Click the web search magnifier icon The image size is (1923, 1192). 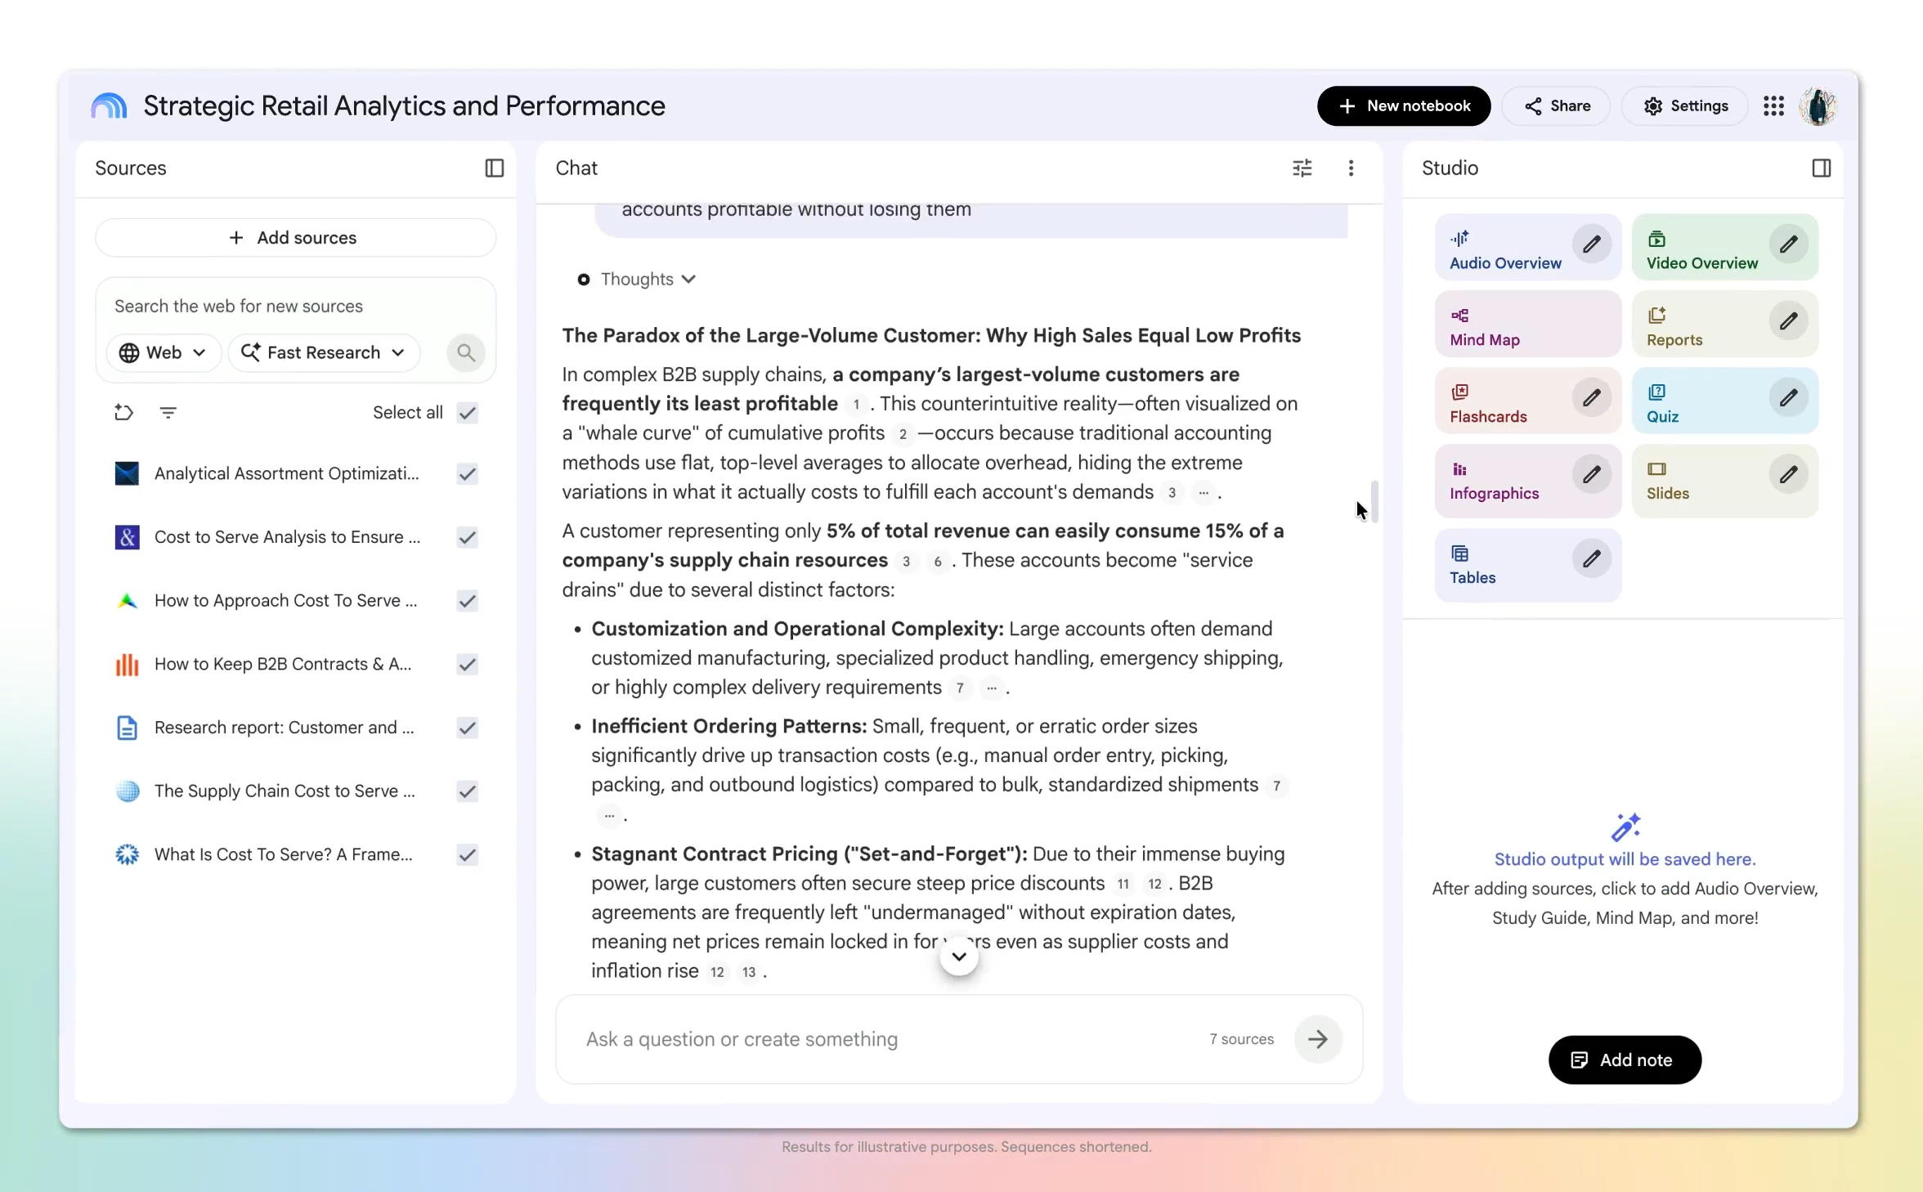466,352
